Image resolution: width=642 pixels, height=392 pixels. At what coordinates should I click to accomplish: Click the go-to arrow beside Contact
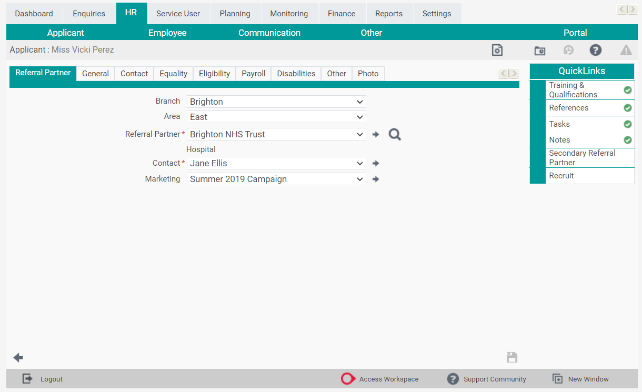tap(375, 163)
